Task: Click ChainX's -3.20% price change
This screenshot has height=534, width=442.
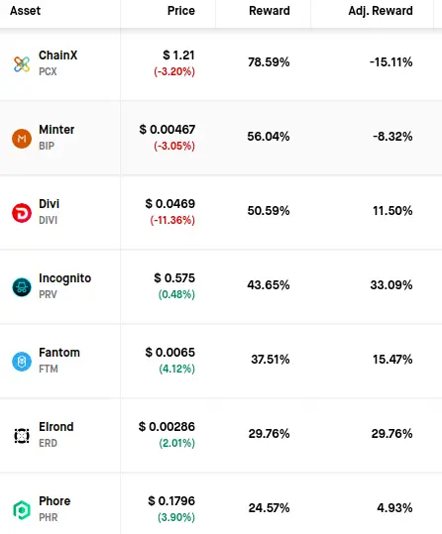Action: click(174, 71)
